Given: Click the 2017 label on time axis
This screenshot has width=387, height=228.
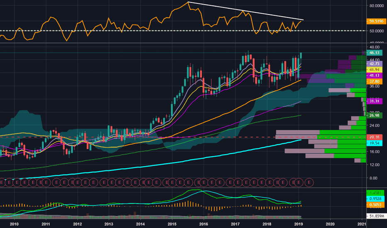Looking at the screenshot, I should [x=235, y=224].
